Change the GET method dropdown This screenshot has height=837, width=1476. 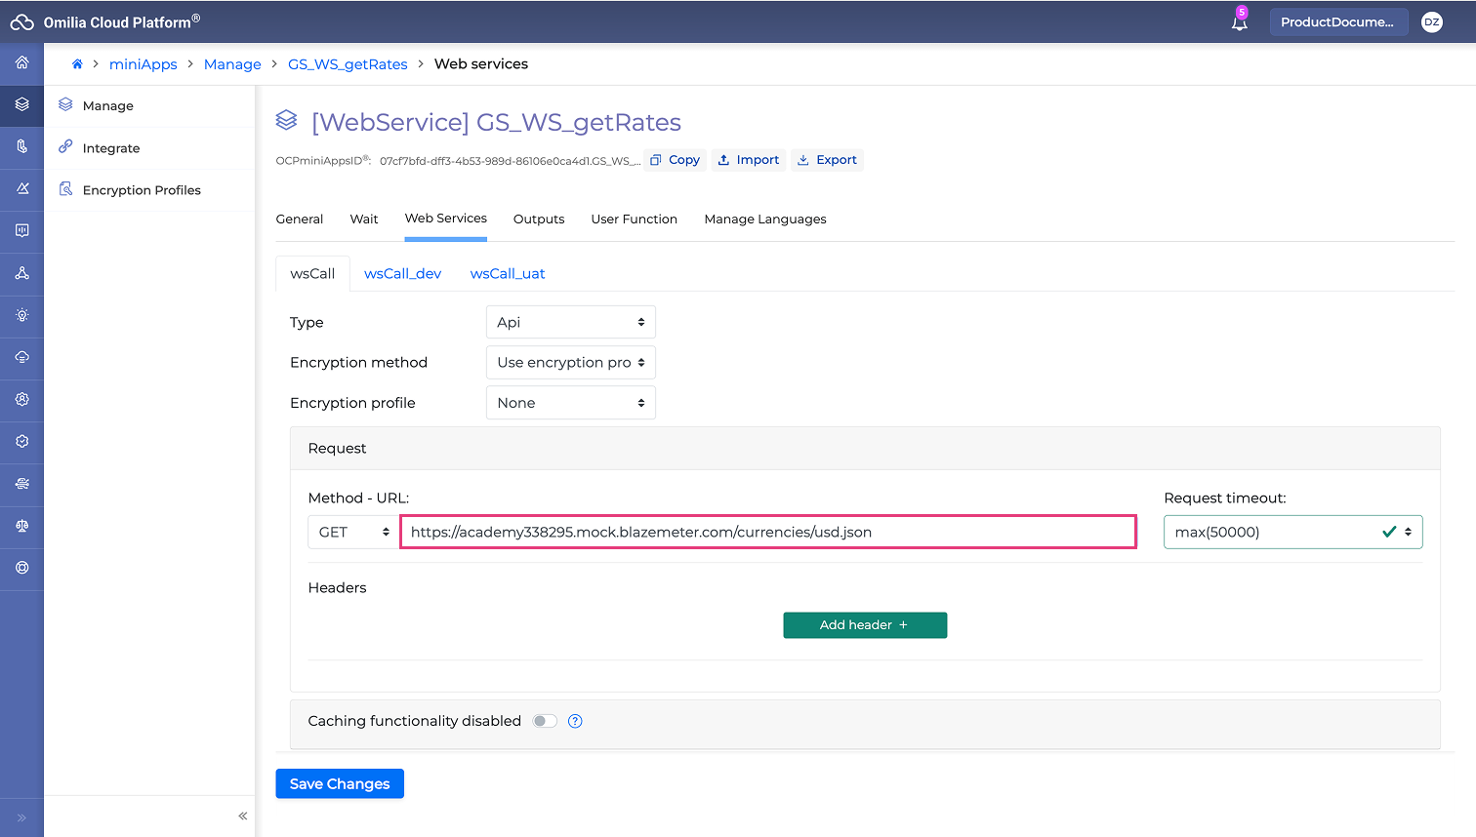(x=352, y=532)
